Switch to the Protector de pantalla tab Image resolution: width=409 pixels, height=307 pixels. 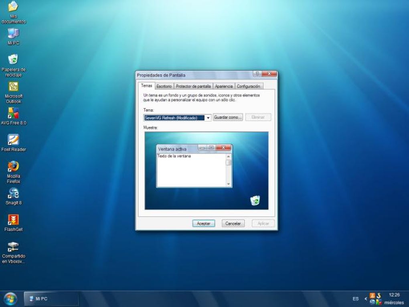[193, 86]
